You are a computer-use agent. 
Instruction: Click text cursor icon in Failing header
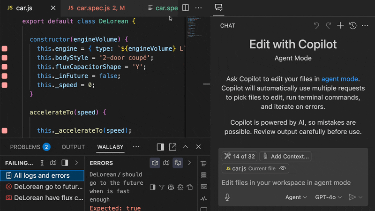(x=42, y=163)
